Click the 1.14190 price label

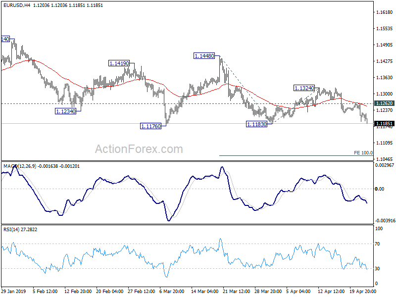point(119,63)
